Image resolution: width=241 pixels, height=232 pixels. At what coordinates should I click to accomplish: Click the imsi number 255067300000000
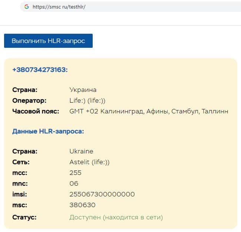[102, 194]
